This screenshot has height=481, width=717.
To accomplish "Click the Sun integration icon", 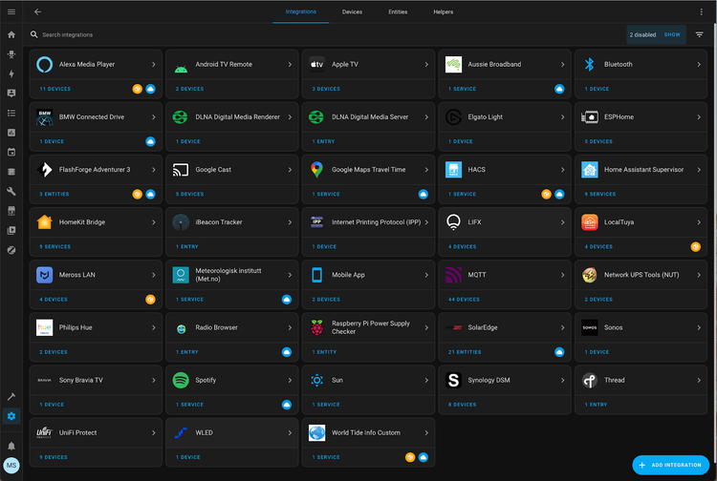I will 316,380.
